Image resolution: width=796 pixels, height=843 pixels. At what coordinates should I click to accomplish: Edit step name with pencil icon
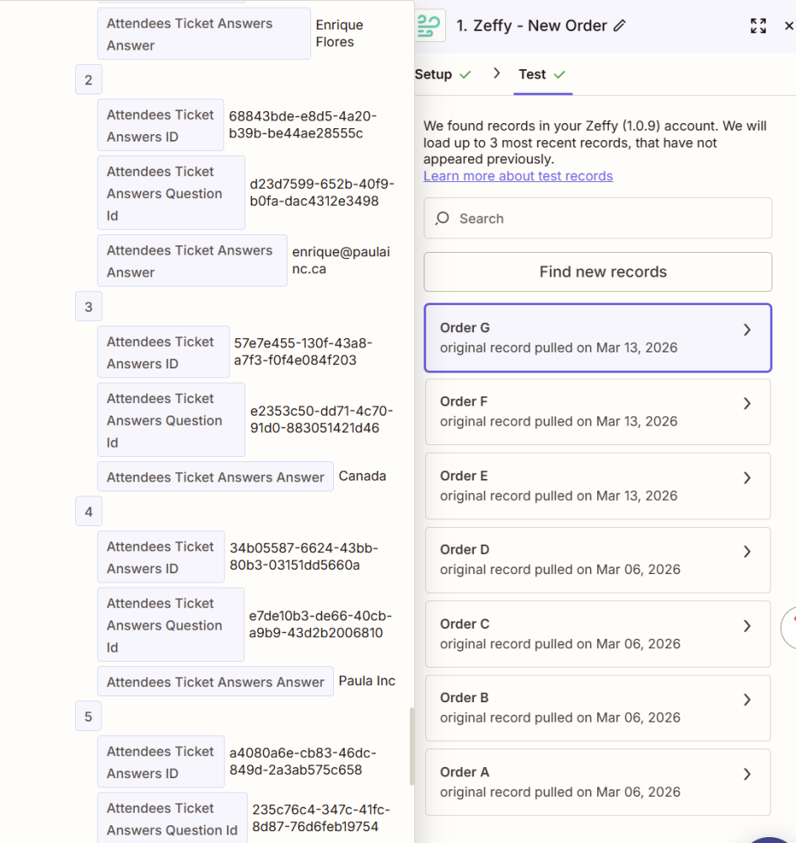[620, 25]
